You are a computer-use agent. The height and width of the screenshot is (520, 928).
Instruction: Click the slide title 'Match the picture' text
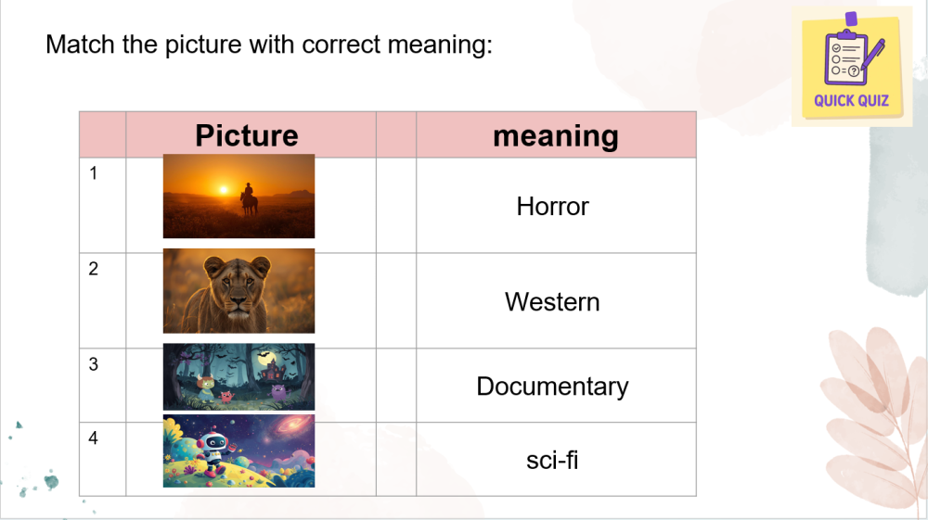(x=269, y=44)
